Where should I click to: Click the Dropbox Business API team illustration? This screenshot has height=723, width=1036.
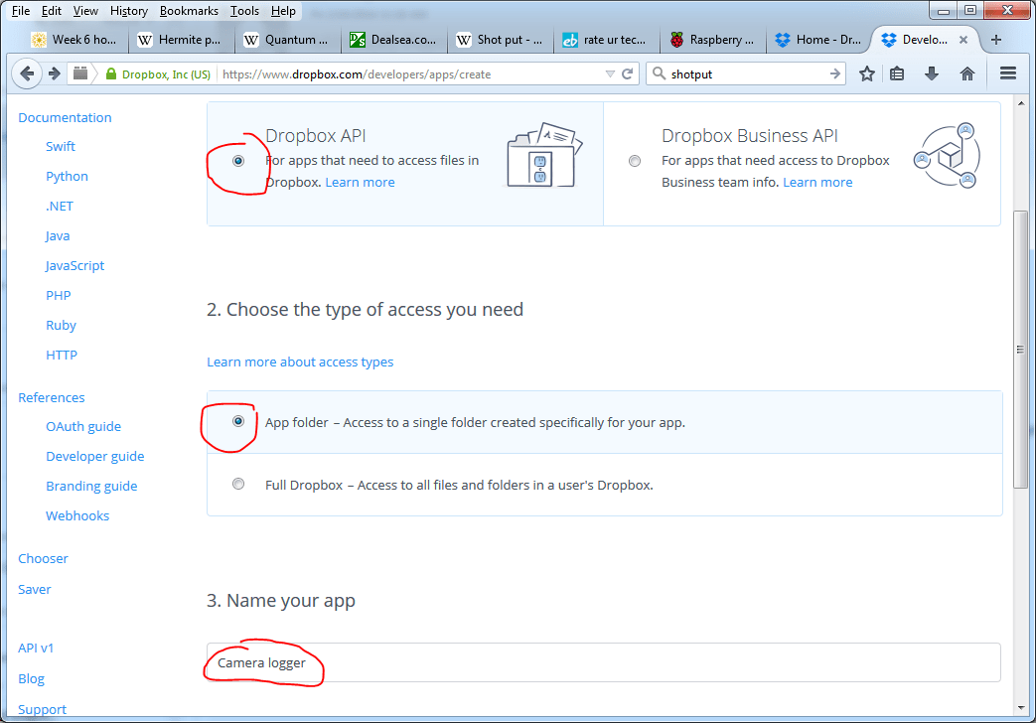coord(947,156)
